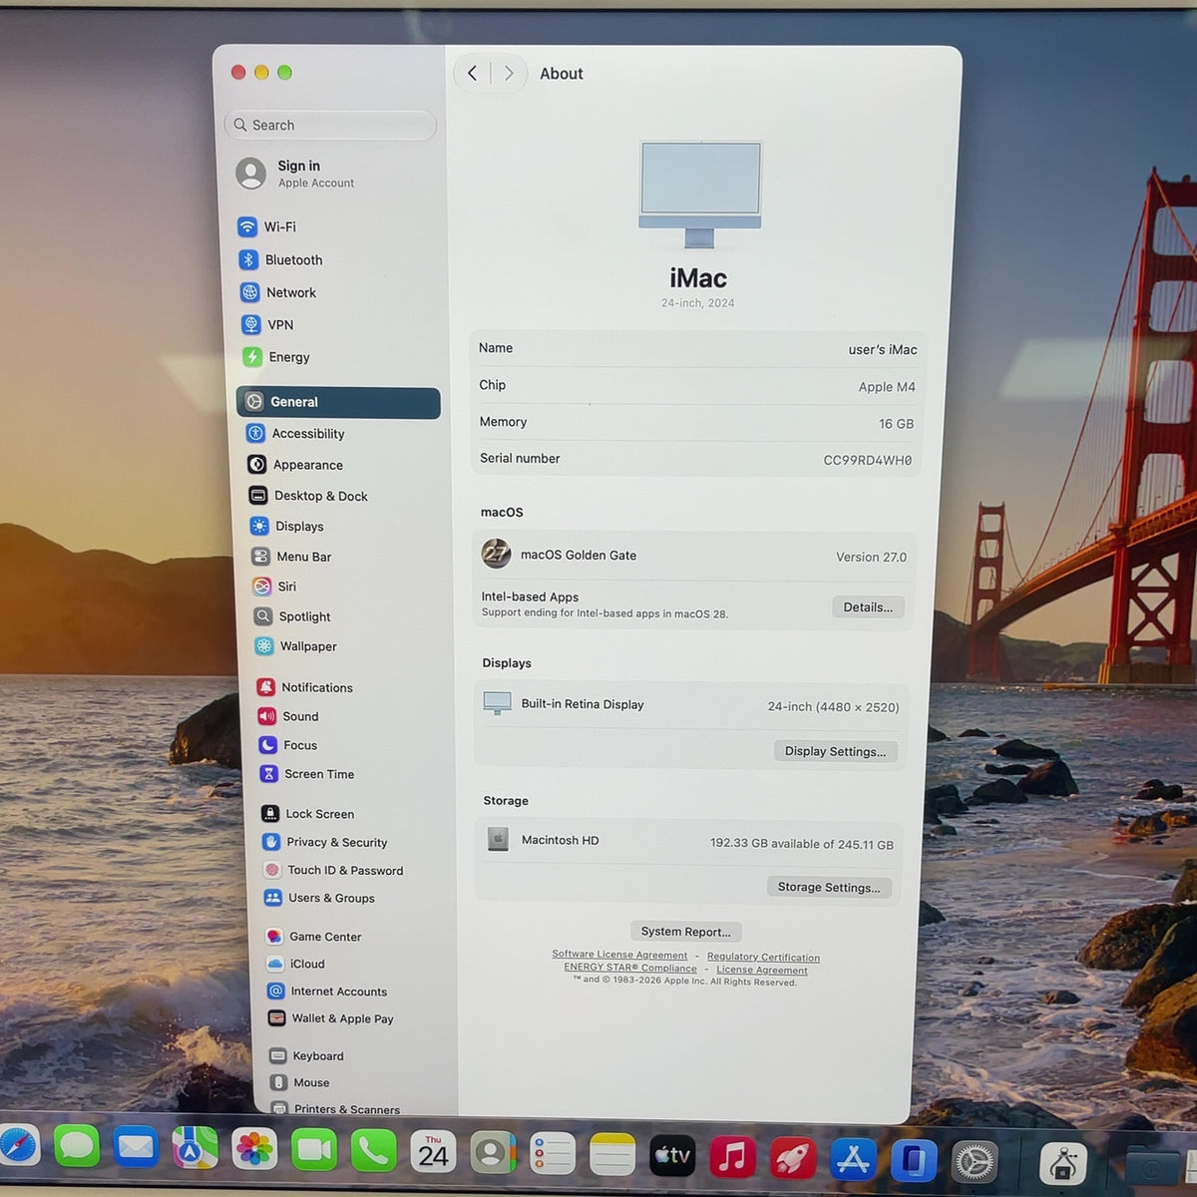
Task: Open Menu Bar settings
Action: 291,557
